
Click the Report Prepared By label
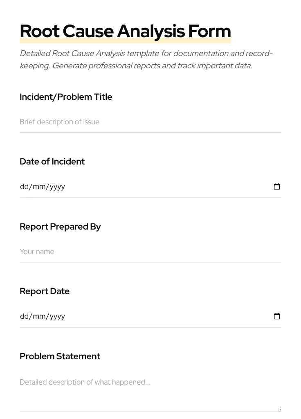[60, 227]
